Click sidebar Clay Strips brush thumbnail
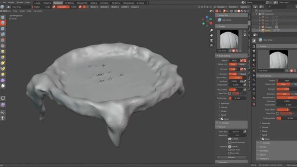The image size is (297, 167). [229, 39]
